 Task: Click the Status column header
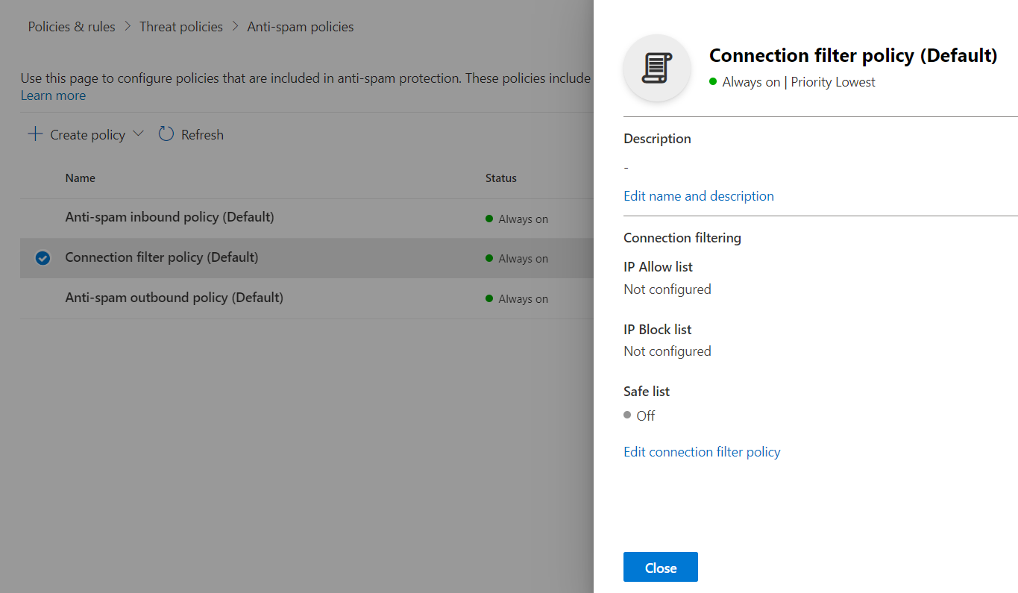pyautogui.click(x=500, y=178)
